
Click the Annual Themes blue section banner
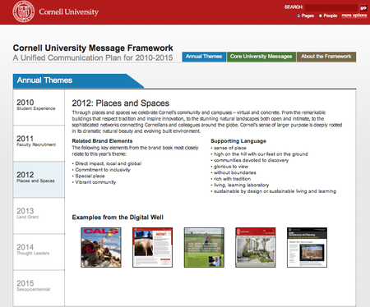coord(78,80)
